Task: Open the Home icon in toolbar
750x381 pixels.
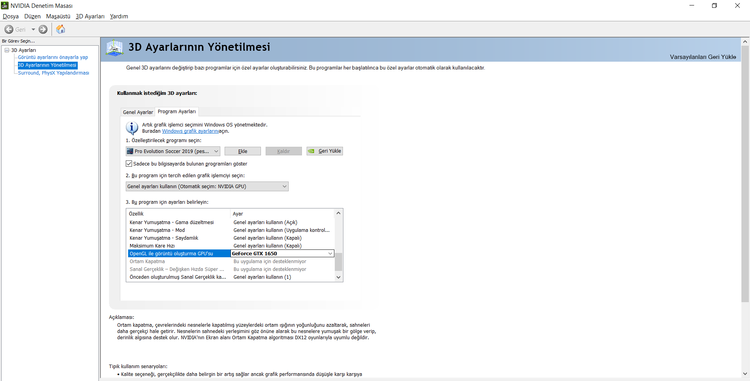Action: tap(61, 29)
